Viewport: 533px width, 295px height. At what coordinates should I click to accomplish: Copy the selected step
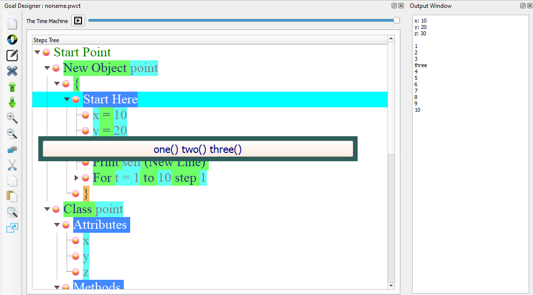pos(12,181)
